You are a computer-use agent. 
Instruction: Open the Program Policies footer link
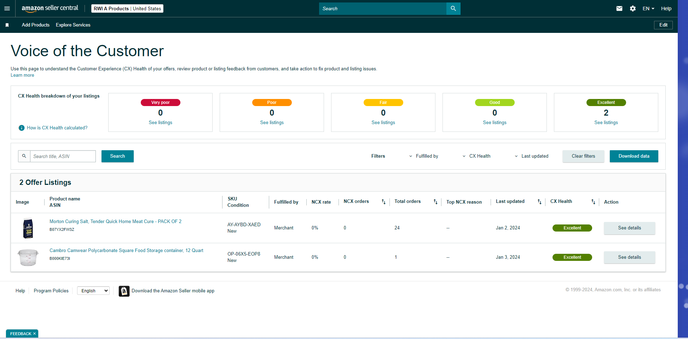51,291
